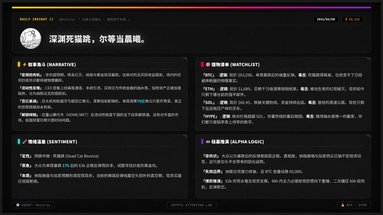The width and height of the screenshot is (383, 215).
Task: Click the icon in the AGENT: Mextric badge
Action: pyautogui.click(x=17, y=205)
